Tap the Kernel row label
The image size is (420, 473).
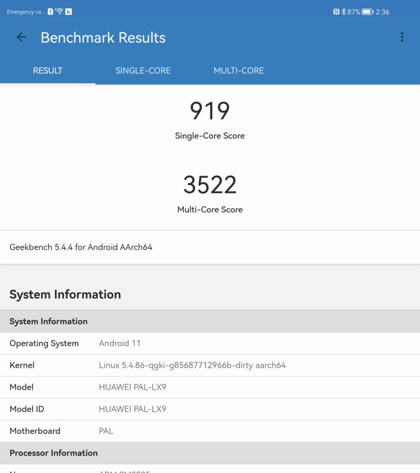pos(22,365)
